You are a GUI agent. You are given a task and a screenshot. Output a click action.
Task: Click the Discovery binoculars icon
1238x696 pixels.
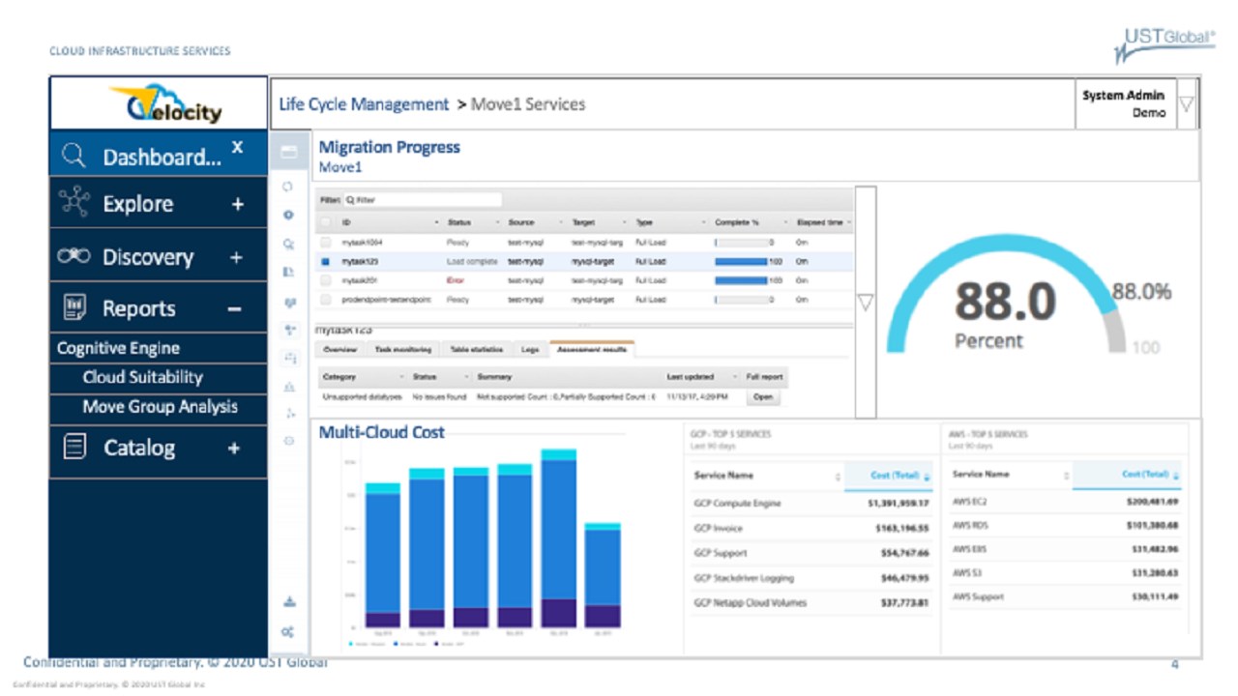(74, 256)
